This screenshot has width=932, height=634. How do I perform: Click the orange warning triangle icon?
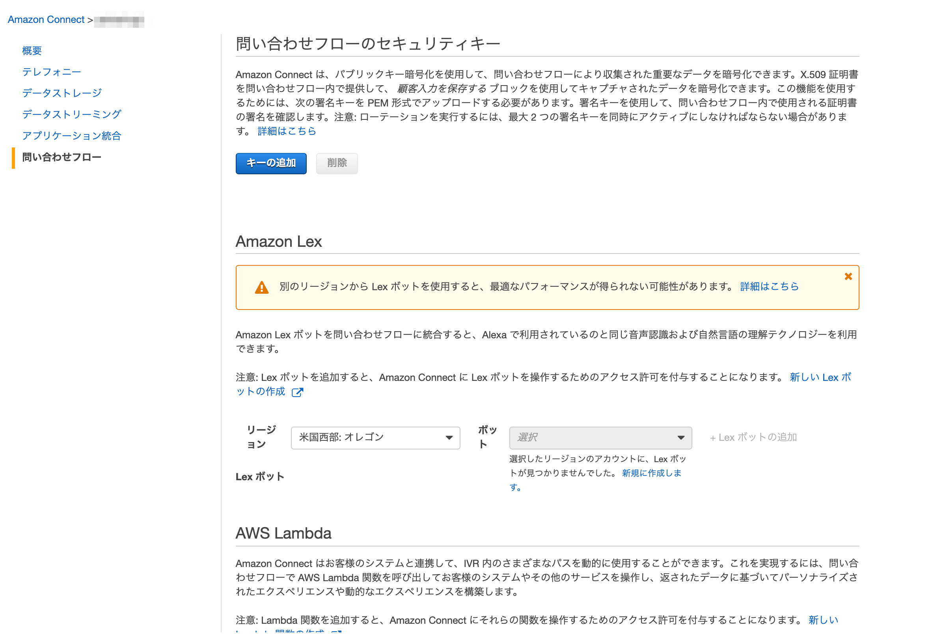[261, 287]
